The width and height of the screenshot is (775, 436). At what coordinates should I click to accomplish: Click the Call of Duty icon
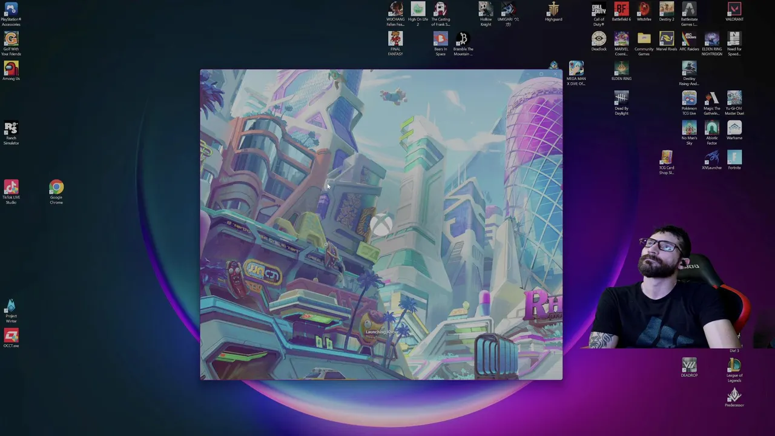coord(599,14)
